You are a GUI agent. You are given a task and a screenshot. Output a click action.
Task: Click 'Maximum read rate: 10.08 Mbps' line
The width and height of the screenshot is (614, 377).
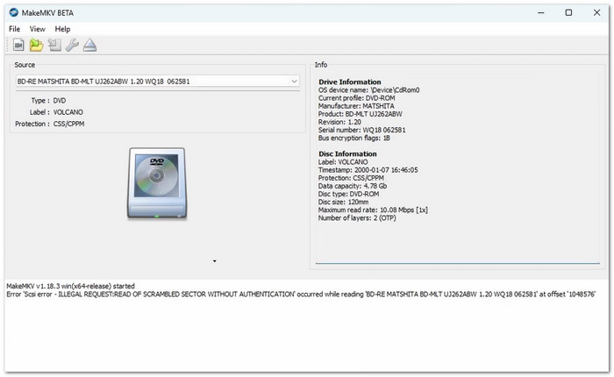373,210
